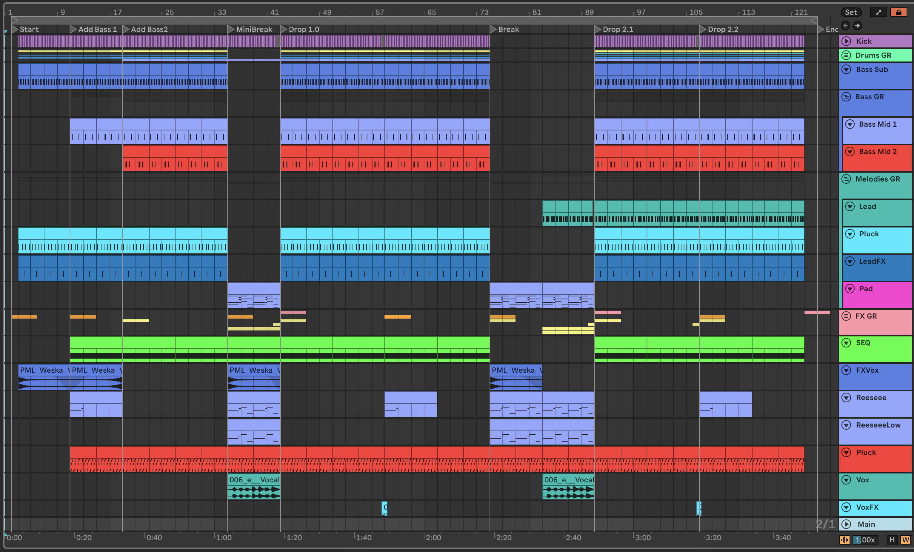Collapse the SEQ track
914x552 pixels.
(x=846, y=343)
